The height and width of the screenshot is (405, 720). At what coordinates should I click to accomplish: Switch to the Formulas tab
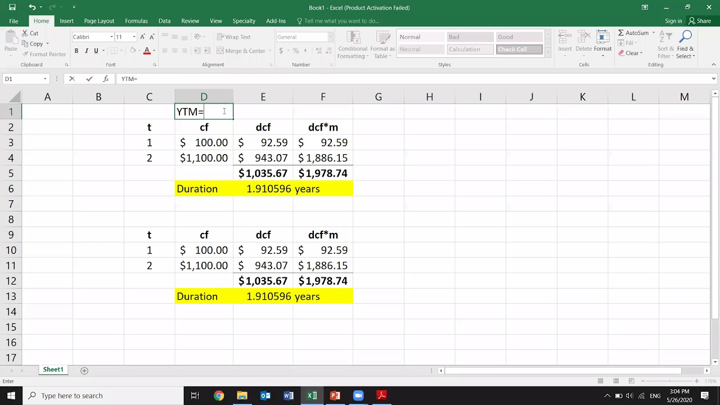coord(136,21)
